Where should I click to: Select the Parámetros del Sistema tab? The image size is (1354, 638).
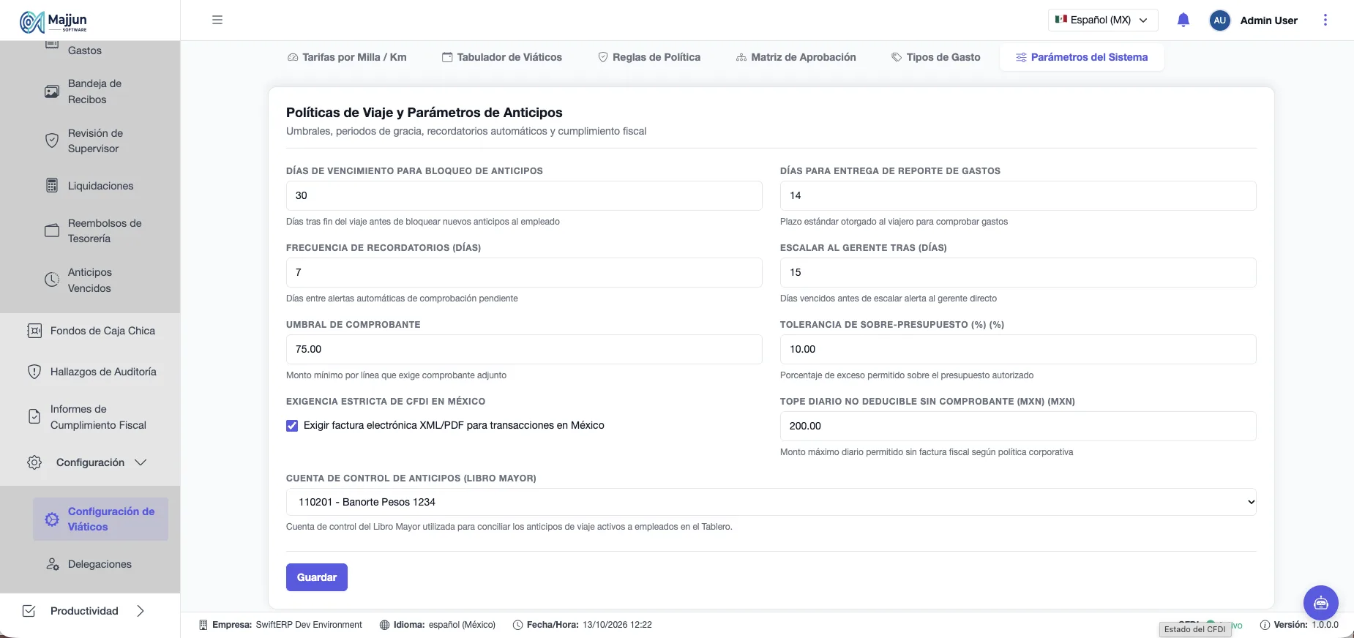(1082, 57)
